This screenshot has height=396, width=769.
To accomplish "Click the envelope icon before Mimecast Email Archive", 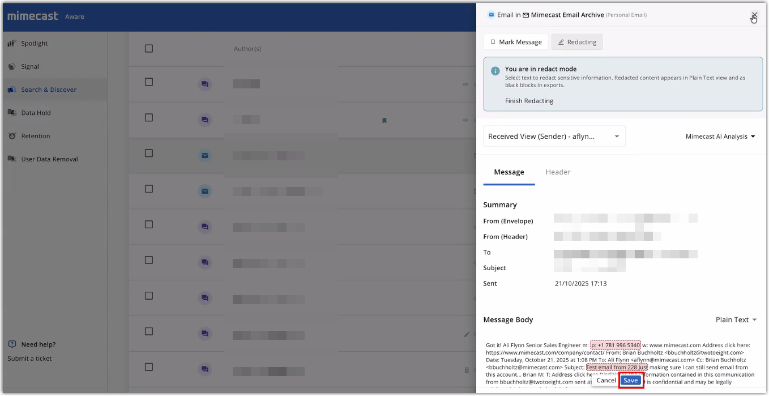I will pyautogui.click(x=526, y=15).
